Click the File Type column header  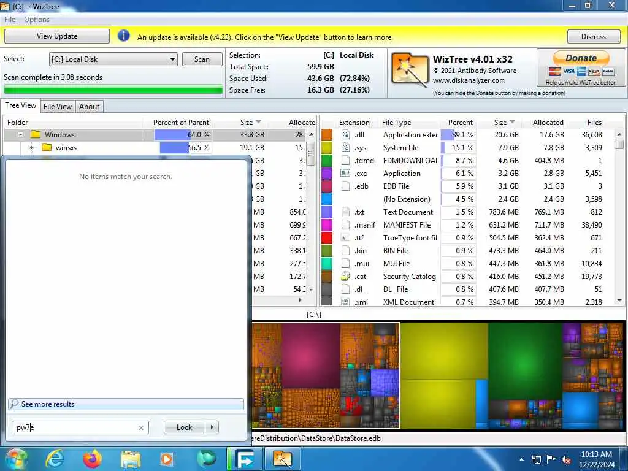pos(396,122)
